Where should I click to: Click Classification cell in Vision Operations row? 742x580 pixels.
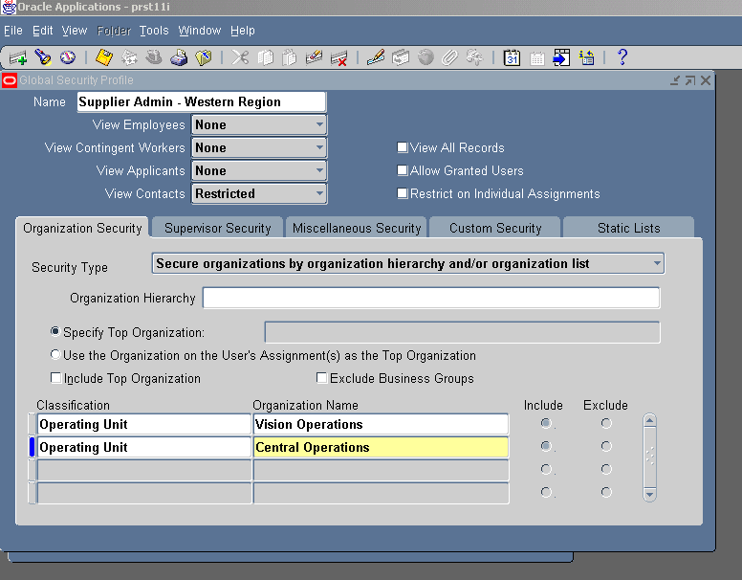click(x=143, y=424)
